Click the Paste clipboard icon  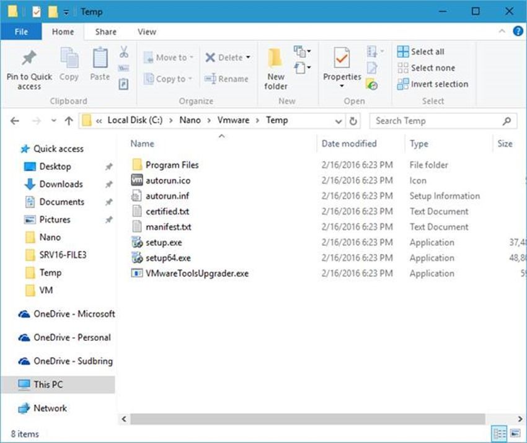100,58
